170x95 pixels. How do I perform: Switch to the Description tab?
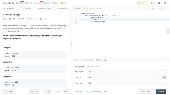[9, 8]
